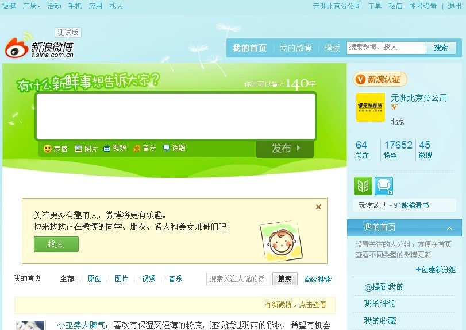Click the blue sofa badge icon
This screenshot has height=330, width=466.
384,186
